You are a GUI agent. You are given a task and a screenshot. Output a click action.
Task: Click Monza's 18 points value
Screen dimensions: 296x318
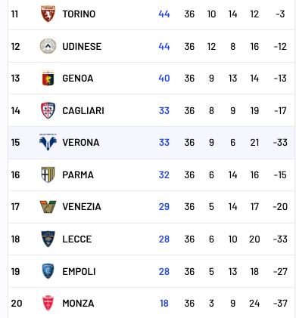164,304
